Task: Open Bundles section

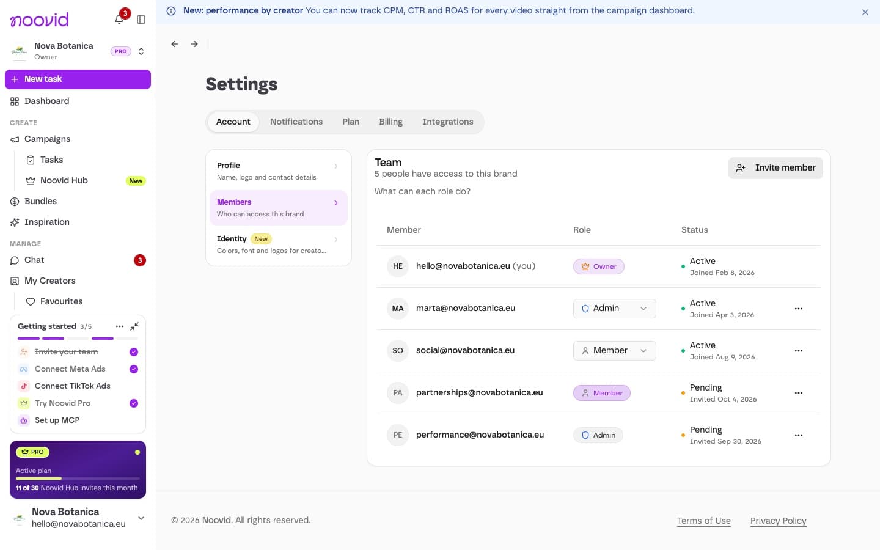Action: coord(78,202)
